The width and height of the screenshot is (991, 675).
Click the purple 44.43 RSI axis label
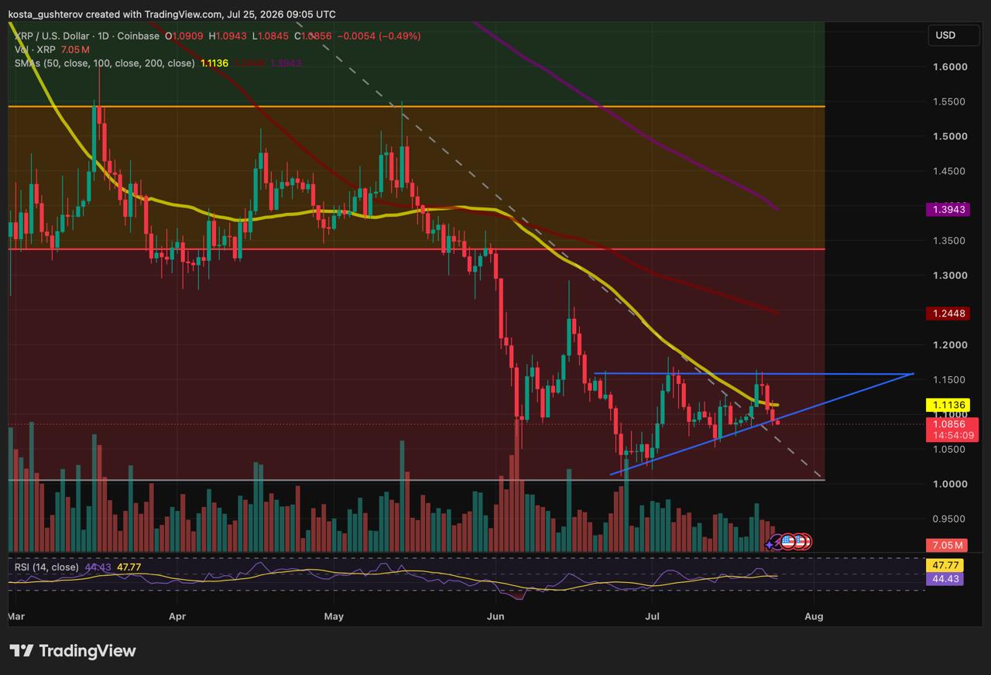(945, 578)
